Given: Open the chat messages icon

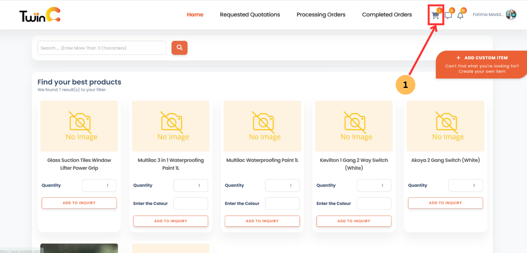Looking at the screenshot, I should [x=448, y=15].
